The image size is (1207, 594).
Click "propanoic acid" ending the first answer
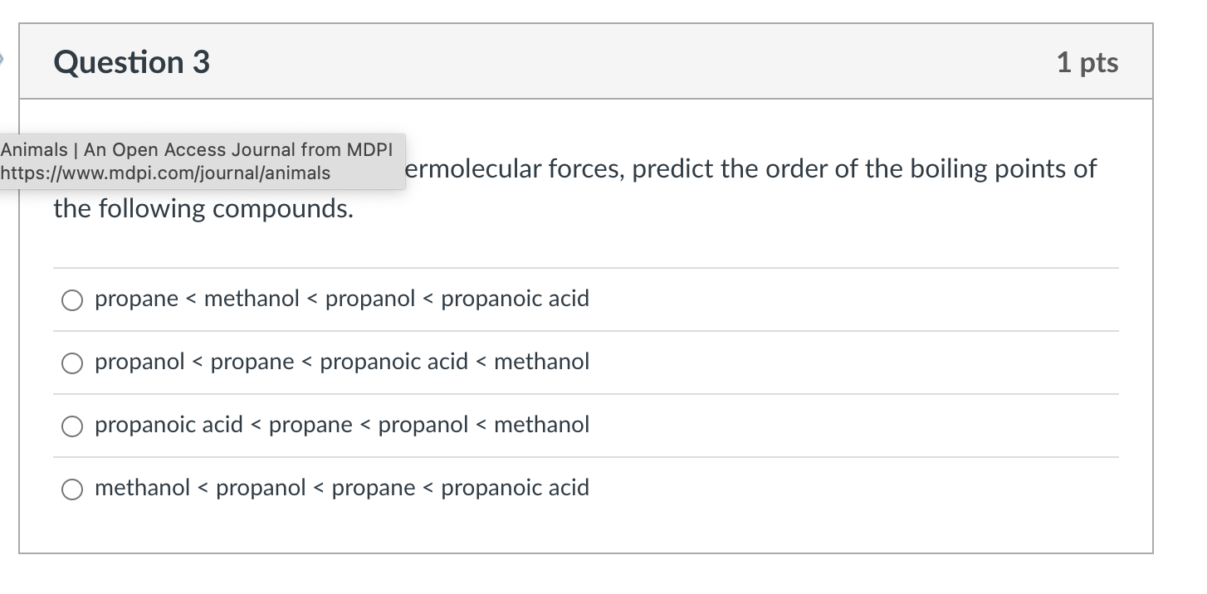pos(515,299)
